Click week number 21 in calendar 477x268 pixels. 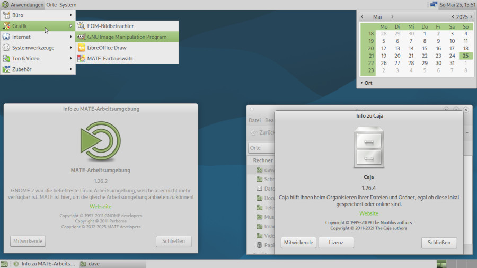coord(371,56)
